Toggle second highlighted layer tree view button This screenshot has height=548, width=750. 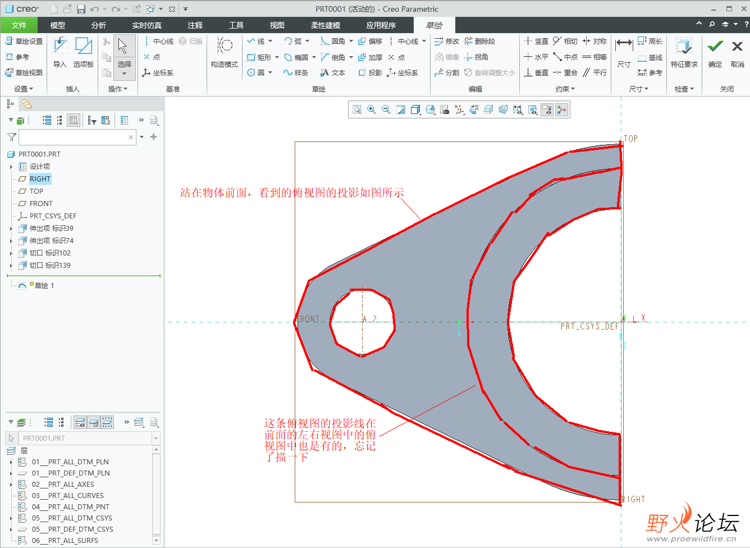pos(94,422)
